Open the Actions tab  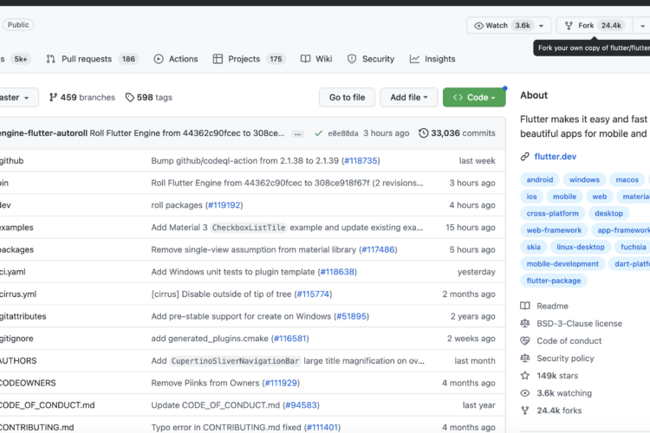pos(176,59)
